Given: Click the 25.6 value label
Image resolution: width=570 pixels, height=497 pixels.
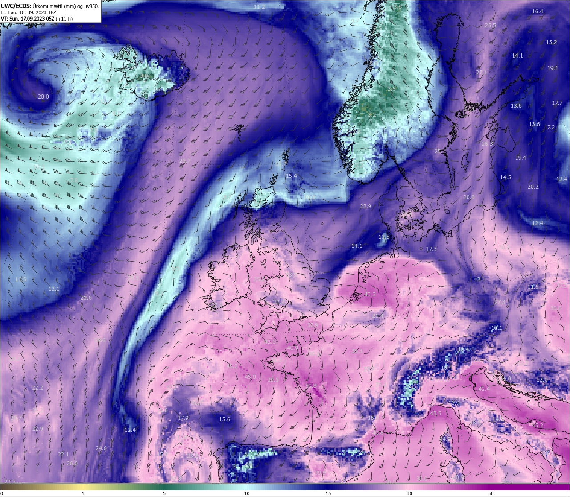Looking at the screenshot, I should click(86, 298).
